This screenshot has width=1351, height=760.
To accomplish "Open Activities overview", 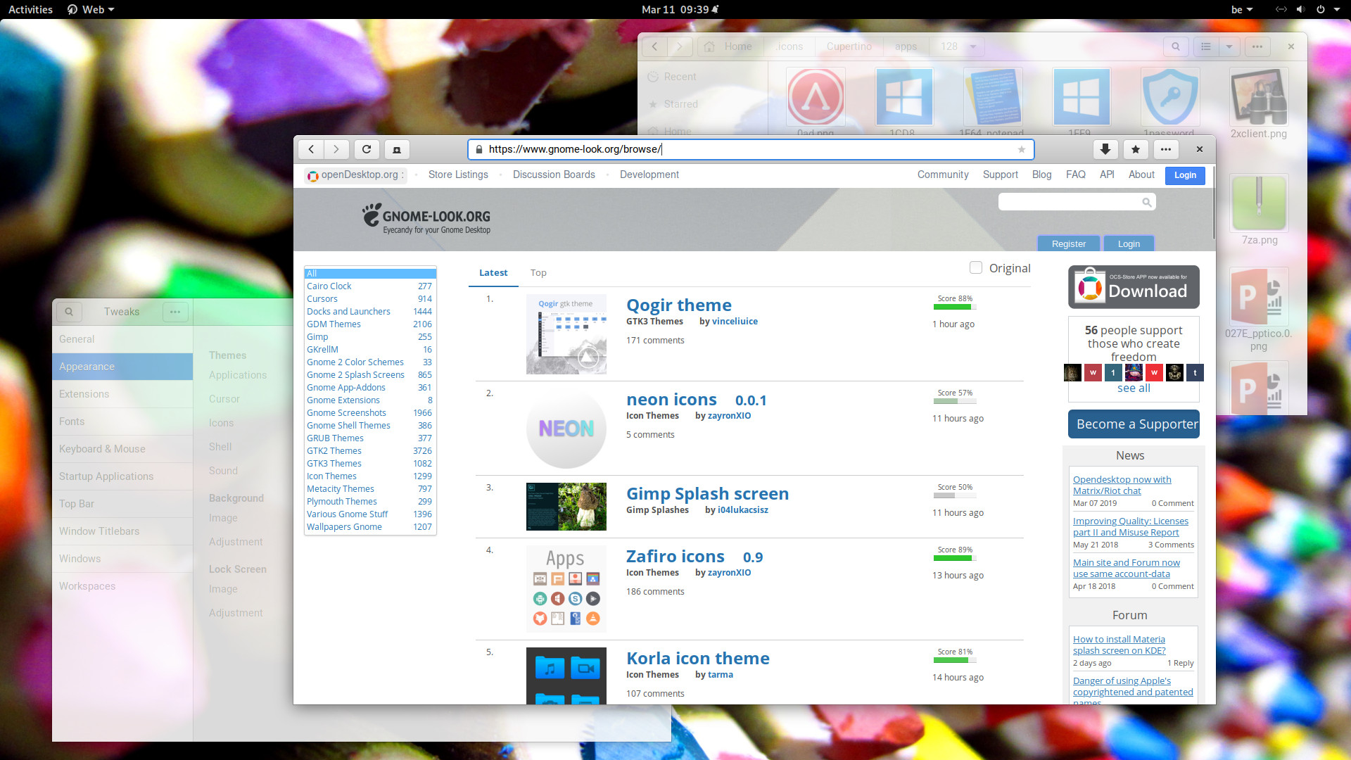I will coord(30,9).
